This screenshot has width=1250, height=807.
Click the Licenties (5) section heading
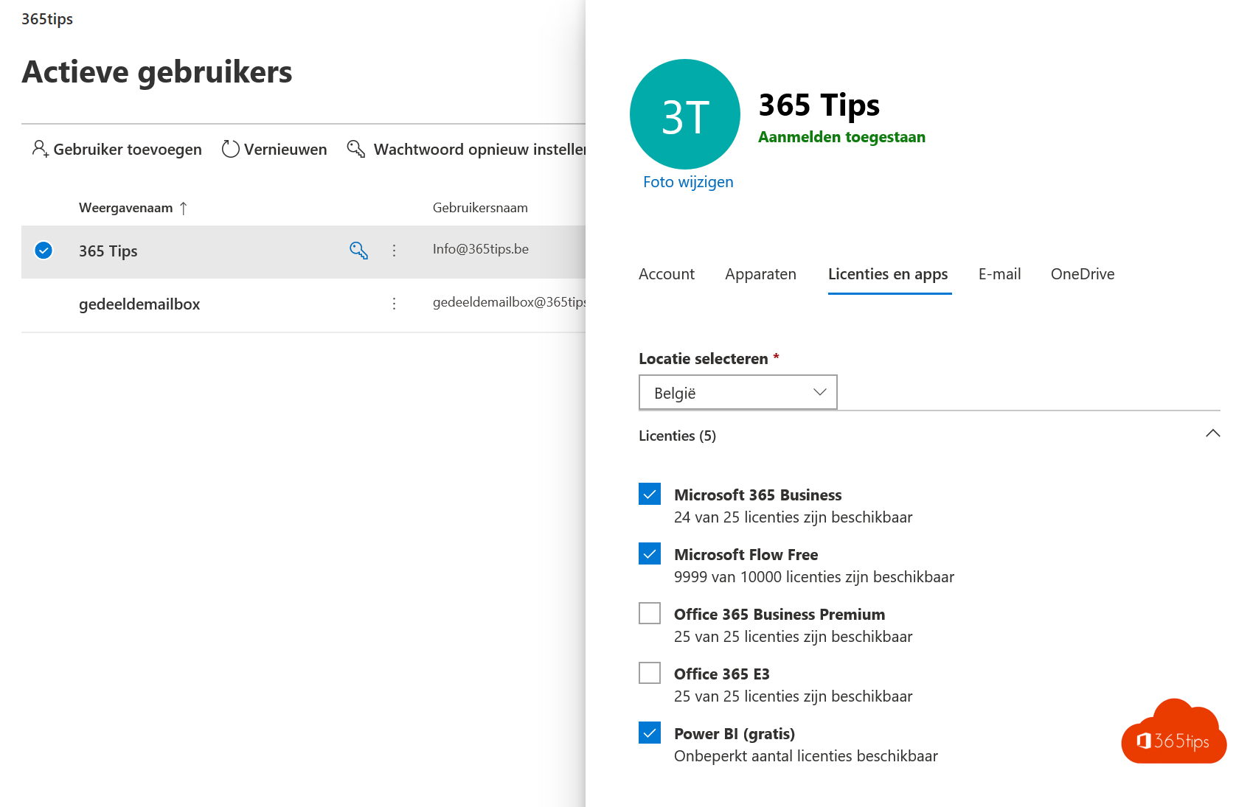point(677,436)
